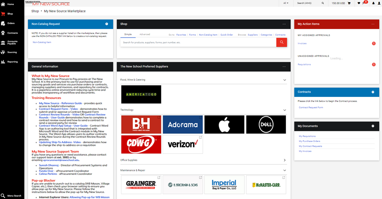Click the favorites heart icon in header

click(359, 3)
